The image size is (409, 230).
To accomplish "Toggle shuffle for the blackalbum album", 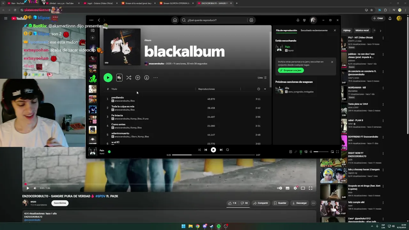I will 129,78.
